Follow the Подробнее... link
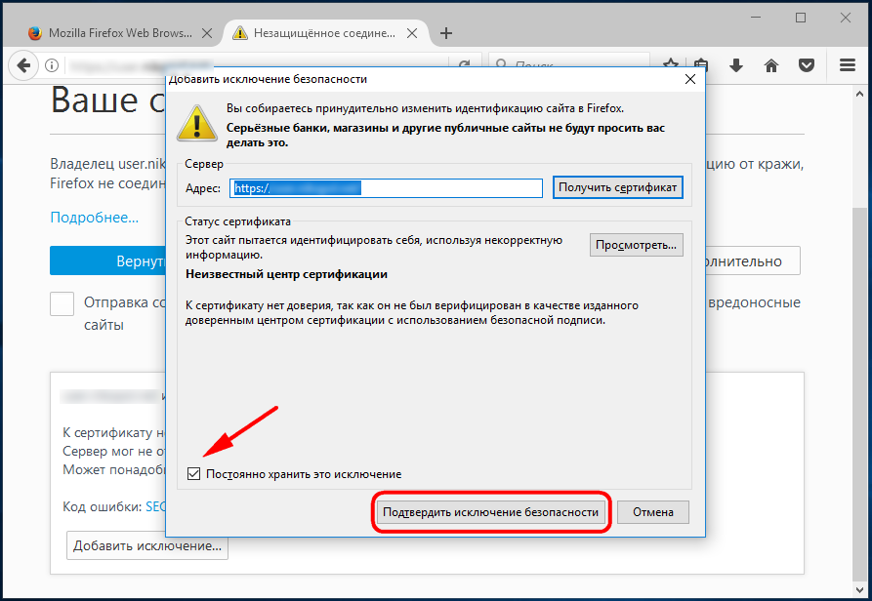Image resolution: width=872 pixels, height=601 pixels. click(x=95, y=218)
